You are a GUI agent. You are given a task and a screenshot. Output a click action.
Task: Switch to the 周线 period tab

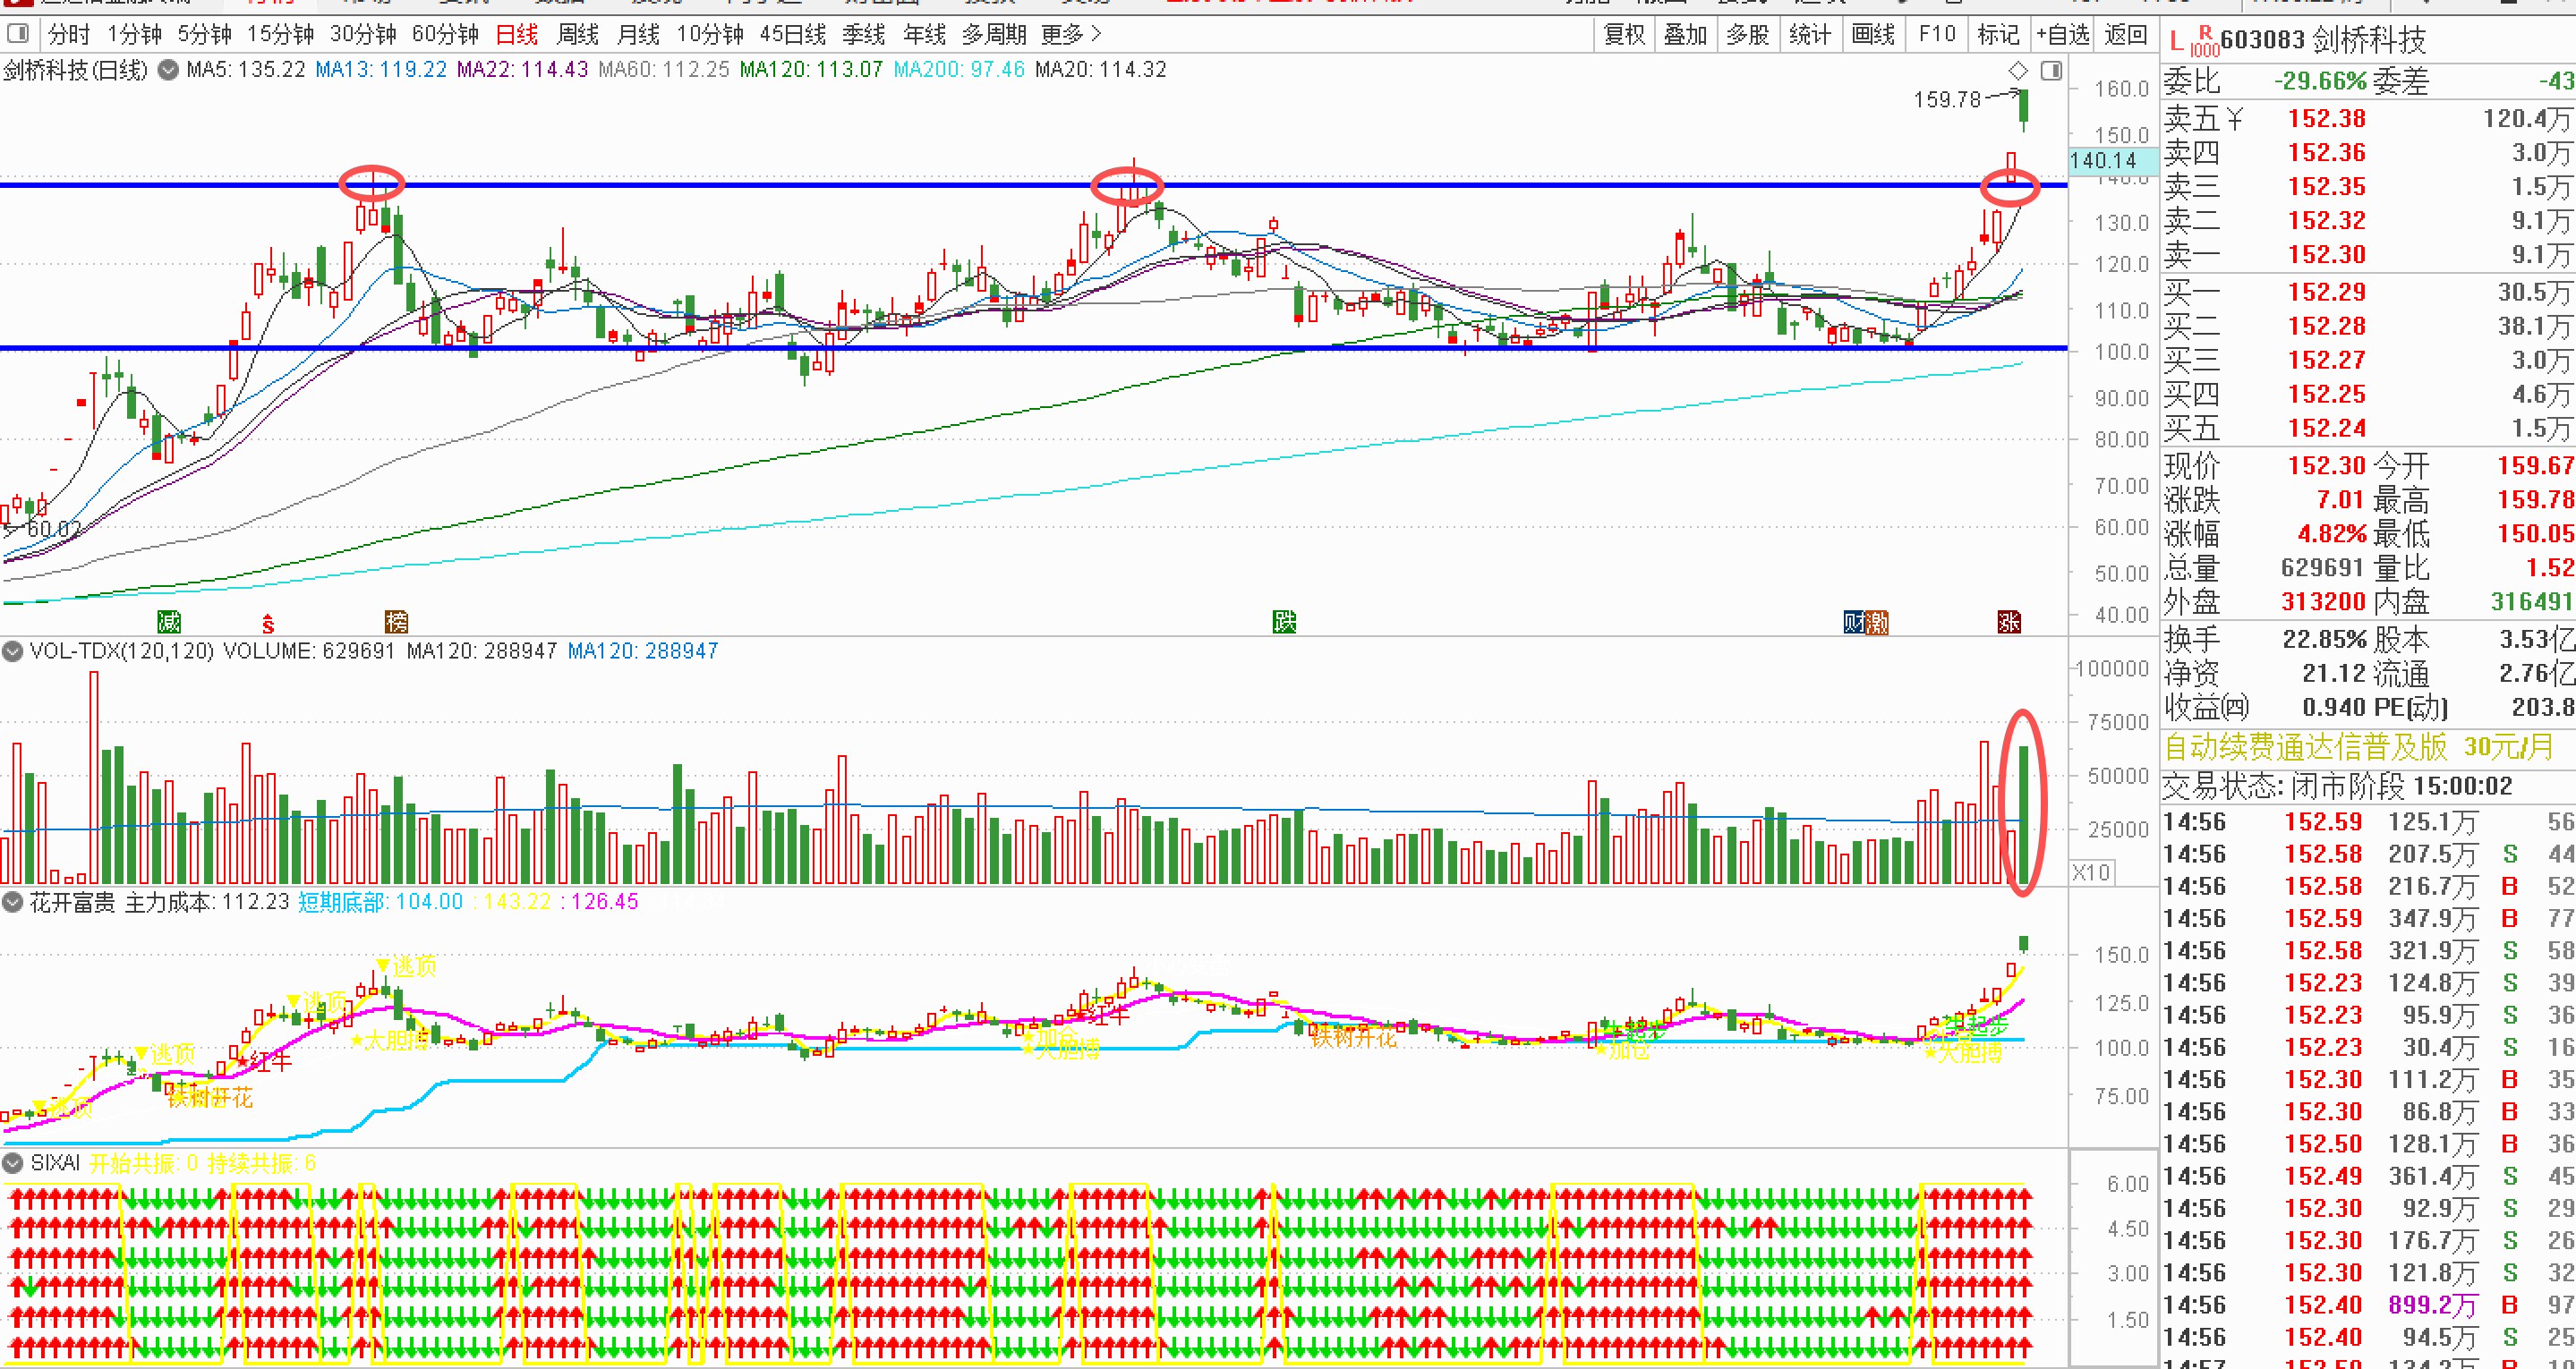(577, 34)
